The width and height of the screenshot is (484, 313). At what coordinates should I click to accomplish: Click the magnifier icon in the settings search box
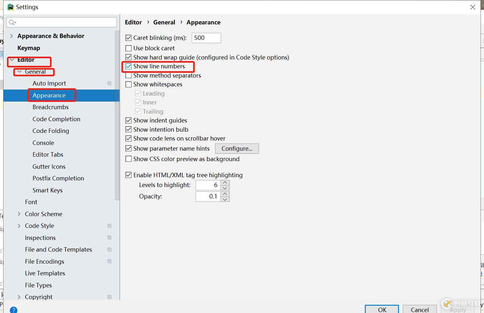(x=12, y=22)
